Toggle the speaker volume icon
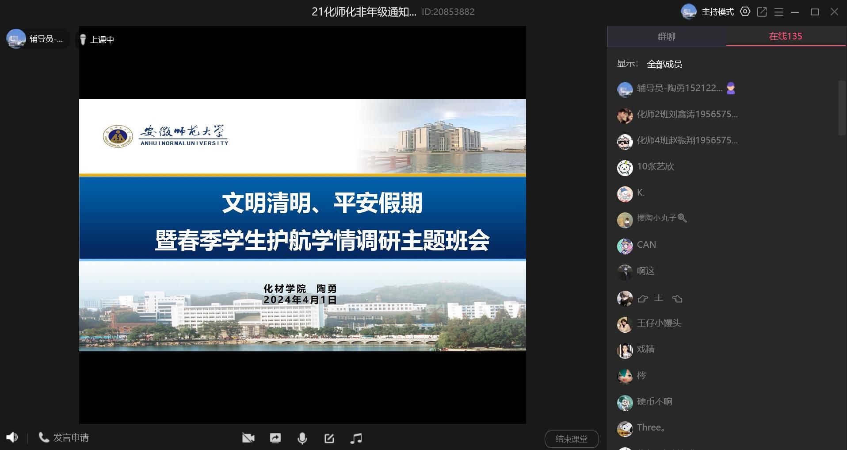Image resolution: width=847 pixels, height=450 pixels. (12, 438)
